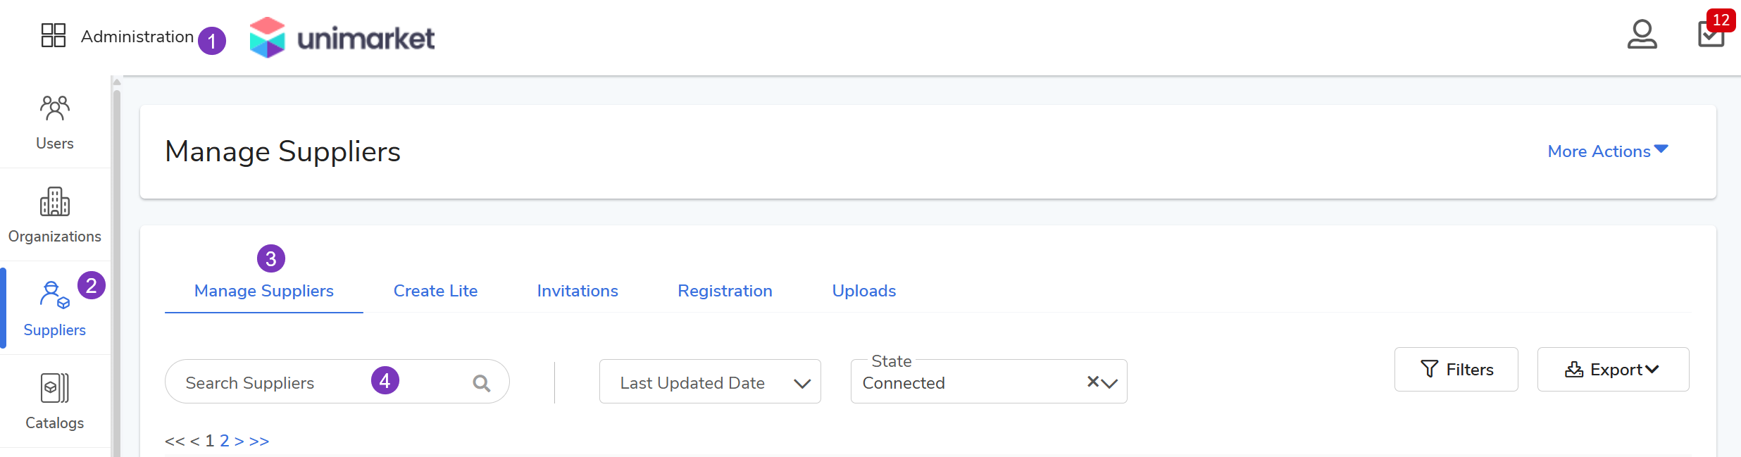Screen dimensions: 1741x457
Task: Switch to the Invitations tab
Action: (578, 291)
